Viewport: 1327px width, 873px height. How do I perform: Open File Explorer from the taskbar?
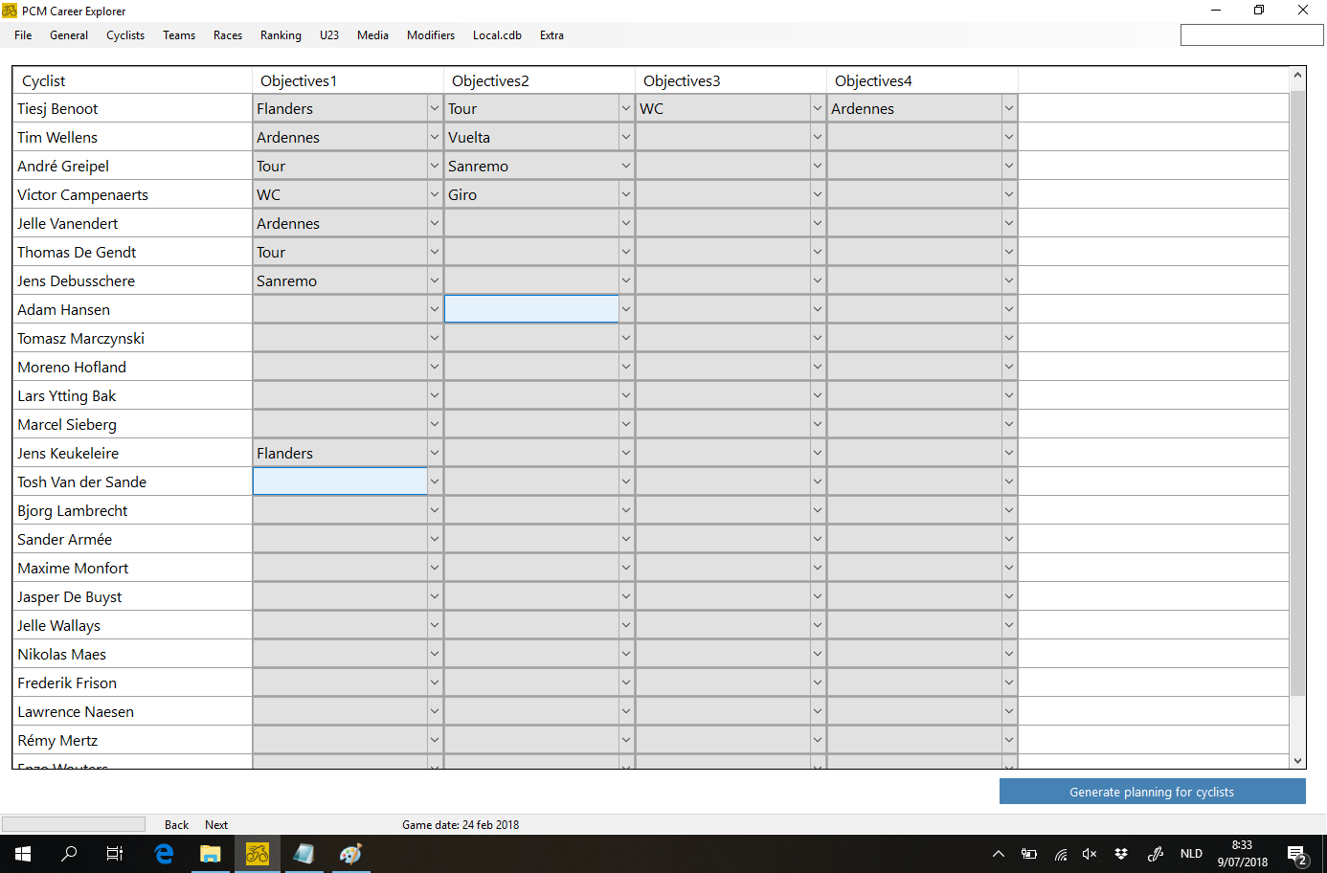[211, 854]
